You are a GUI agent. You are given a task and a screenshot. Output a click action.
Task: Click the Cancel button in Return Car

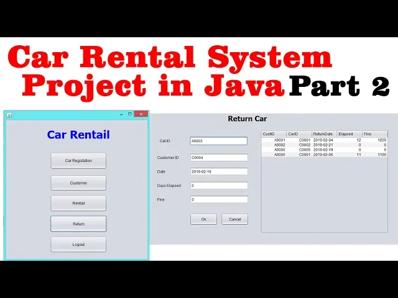point(235,219)
